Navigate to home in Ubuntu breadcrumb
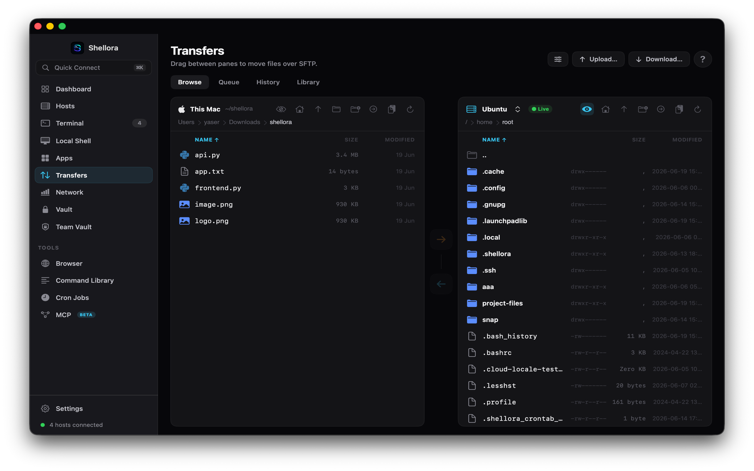This screenshot has height=471, width=754. [484, 122]
